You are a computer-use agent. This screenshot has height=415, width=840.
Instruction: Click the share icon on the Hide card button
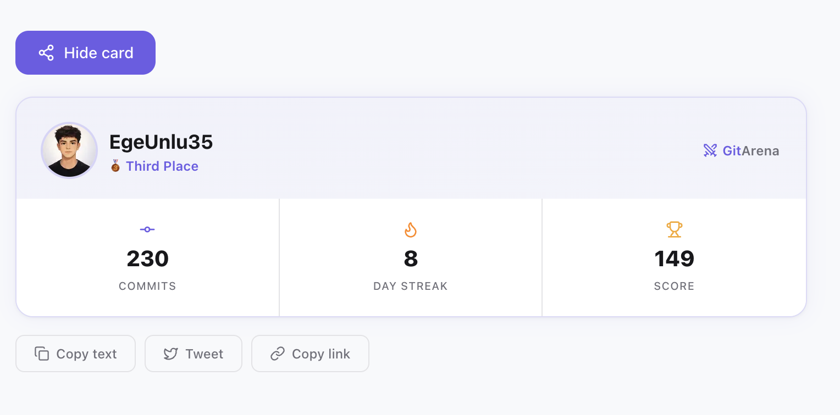[46, 52]
